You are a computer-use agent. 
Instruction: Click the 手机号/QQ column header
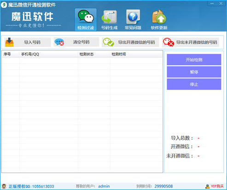coord(49,54)
